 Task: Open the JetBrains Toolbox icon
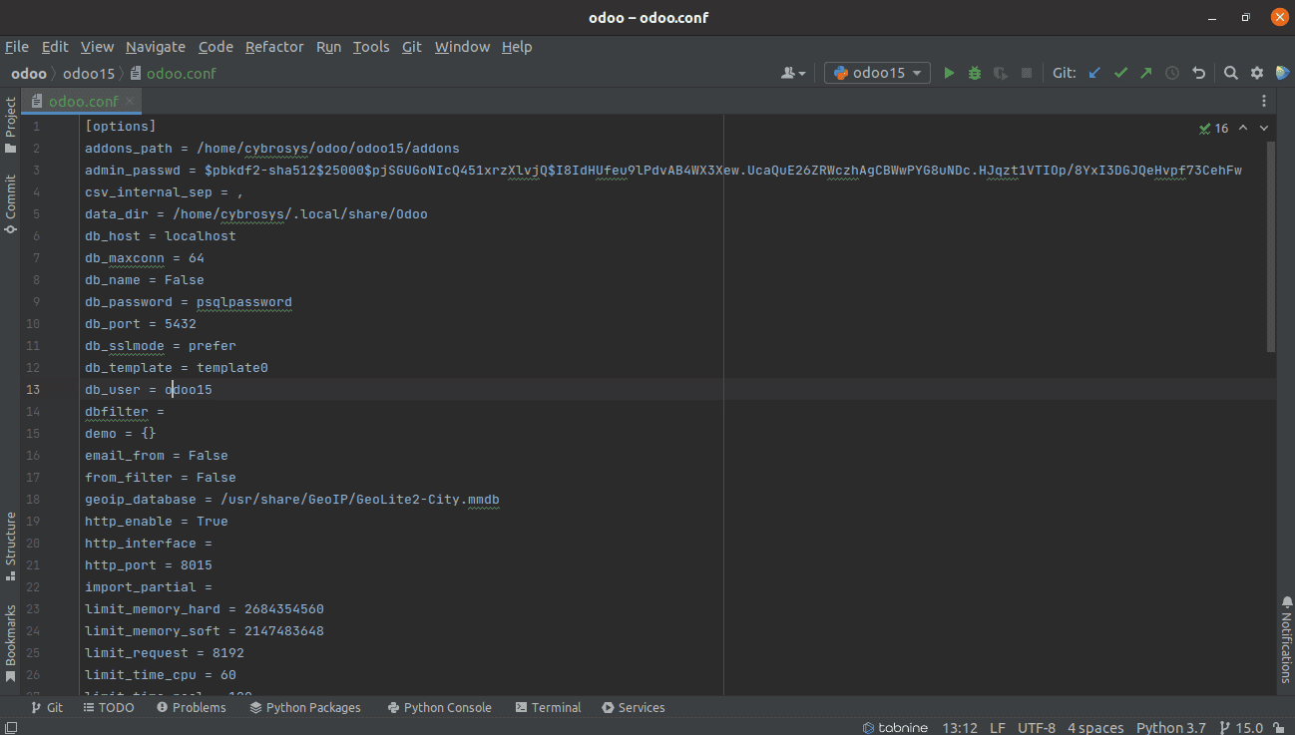click(1282, 73)
